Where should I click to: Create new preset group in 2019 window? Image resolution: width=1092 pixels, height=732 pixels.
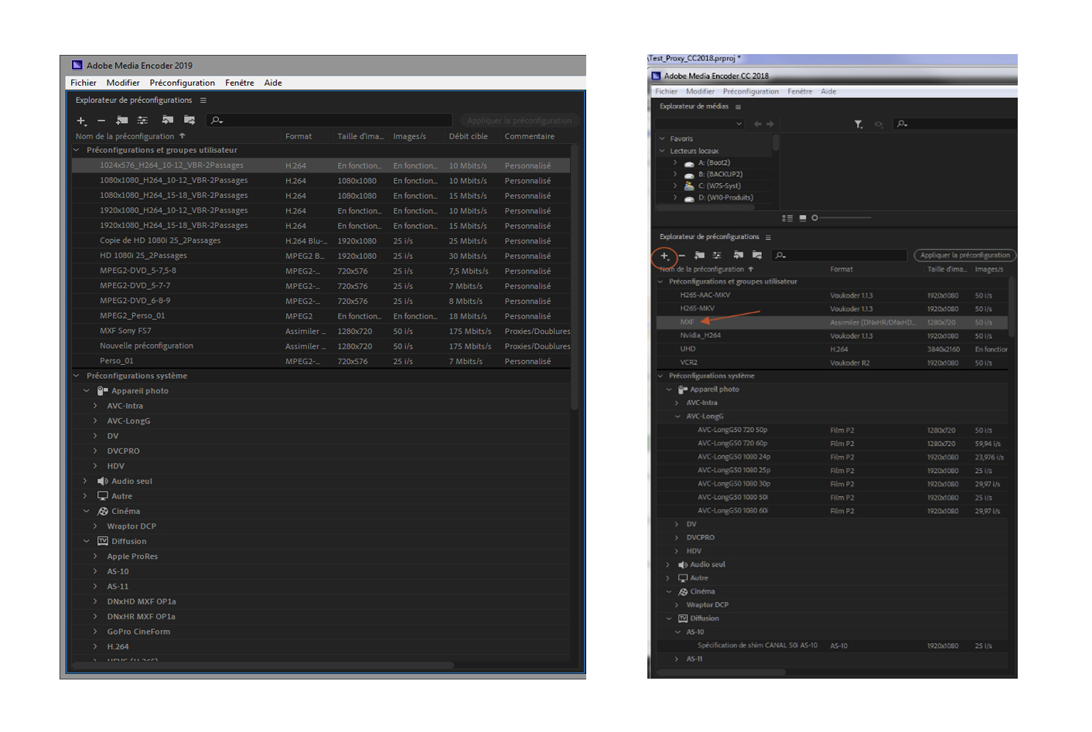(x=122, y=121)
